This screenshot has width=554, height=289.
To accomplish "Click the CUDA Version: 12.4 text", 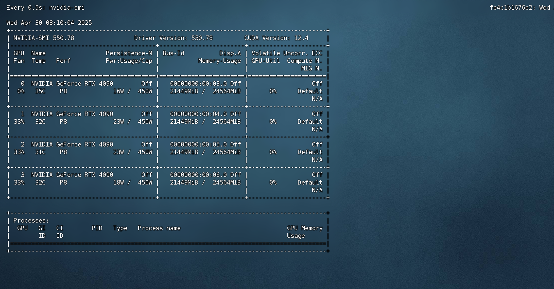I will tap(276, 38).
